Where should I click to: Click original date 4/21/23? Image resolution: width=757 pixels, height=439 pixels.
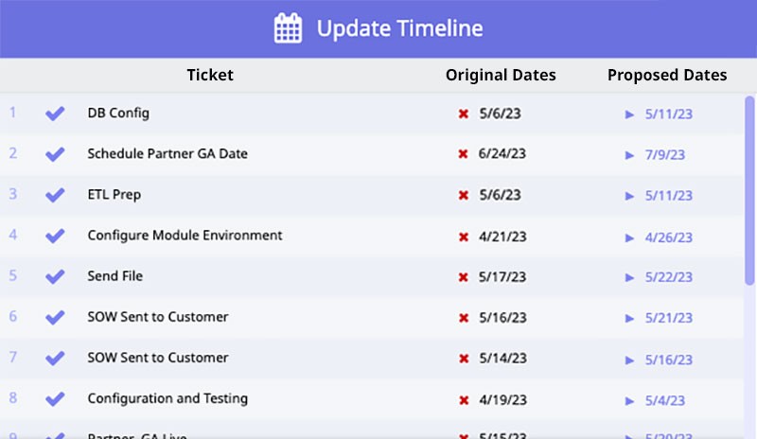pos(502,237)
